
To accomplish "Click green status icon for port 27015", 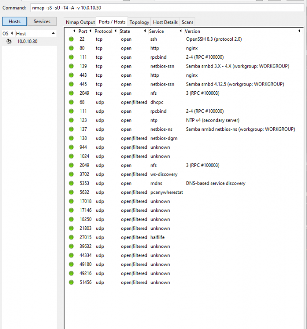I will point(71,237).
